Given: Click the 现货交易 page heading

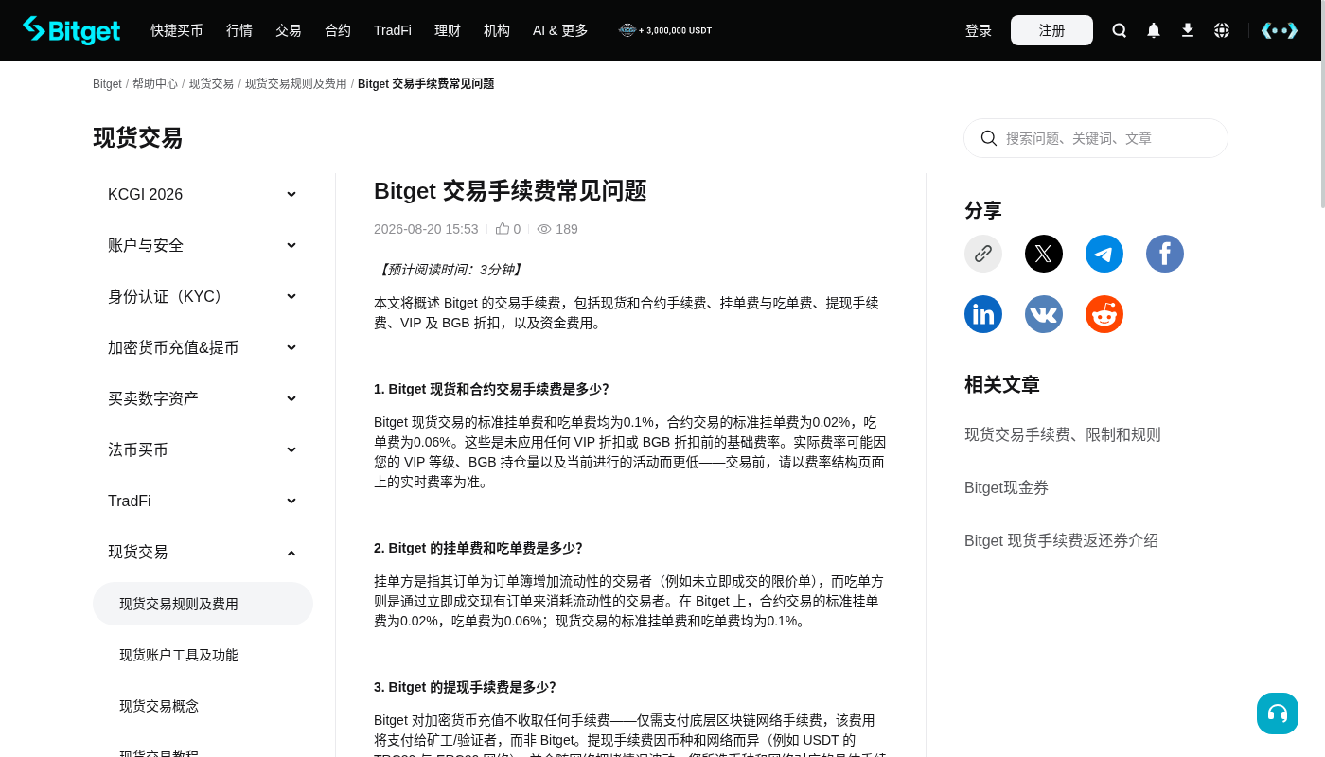Looking at the screenshot, I should (138, 138).
